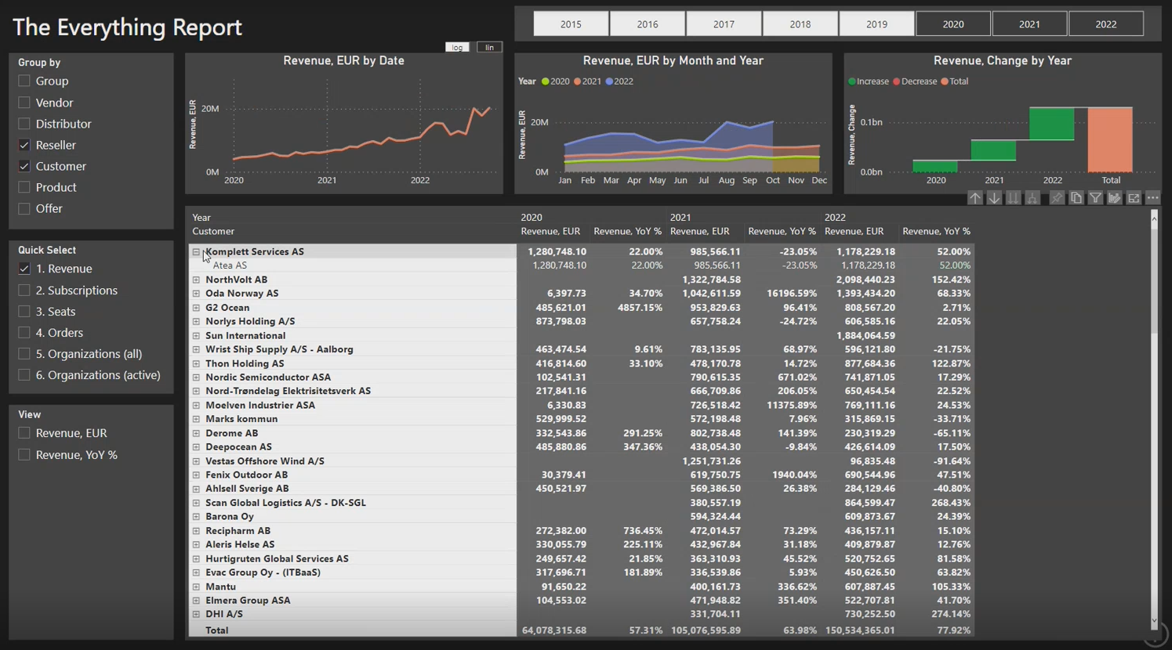Screen dimensions: 1172x650
Task: Expand the Mantu row
Action: coord(196,587)
